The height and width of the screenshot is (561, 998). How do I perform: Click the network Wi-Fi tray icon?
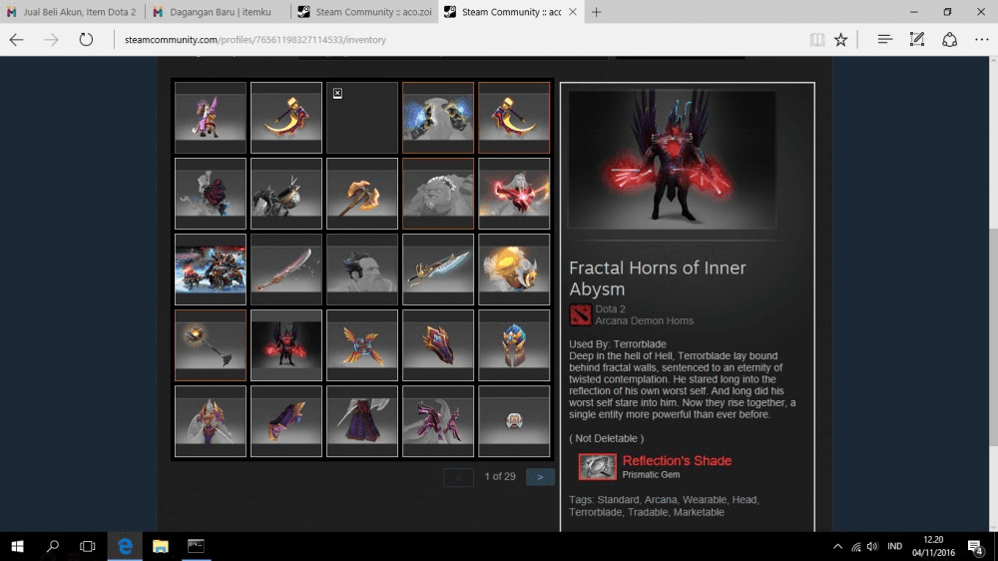tap(856, 546)
